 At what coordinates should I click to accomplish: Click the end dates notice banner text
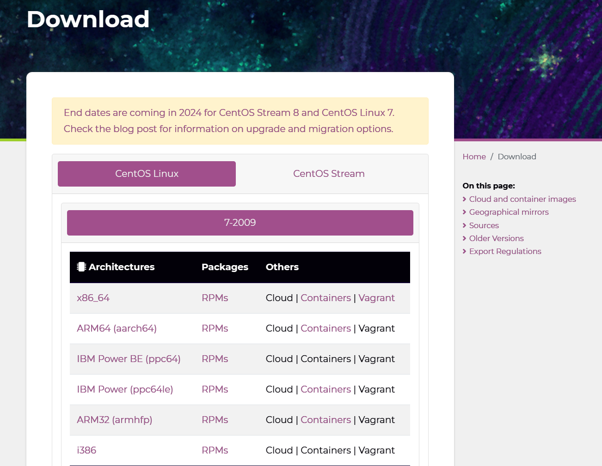229,121
